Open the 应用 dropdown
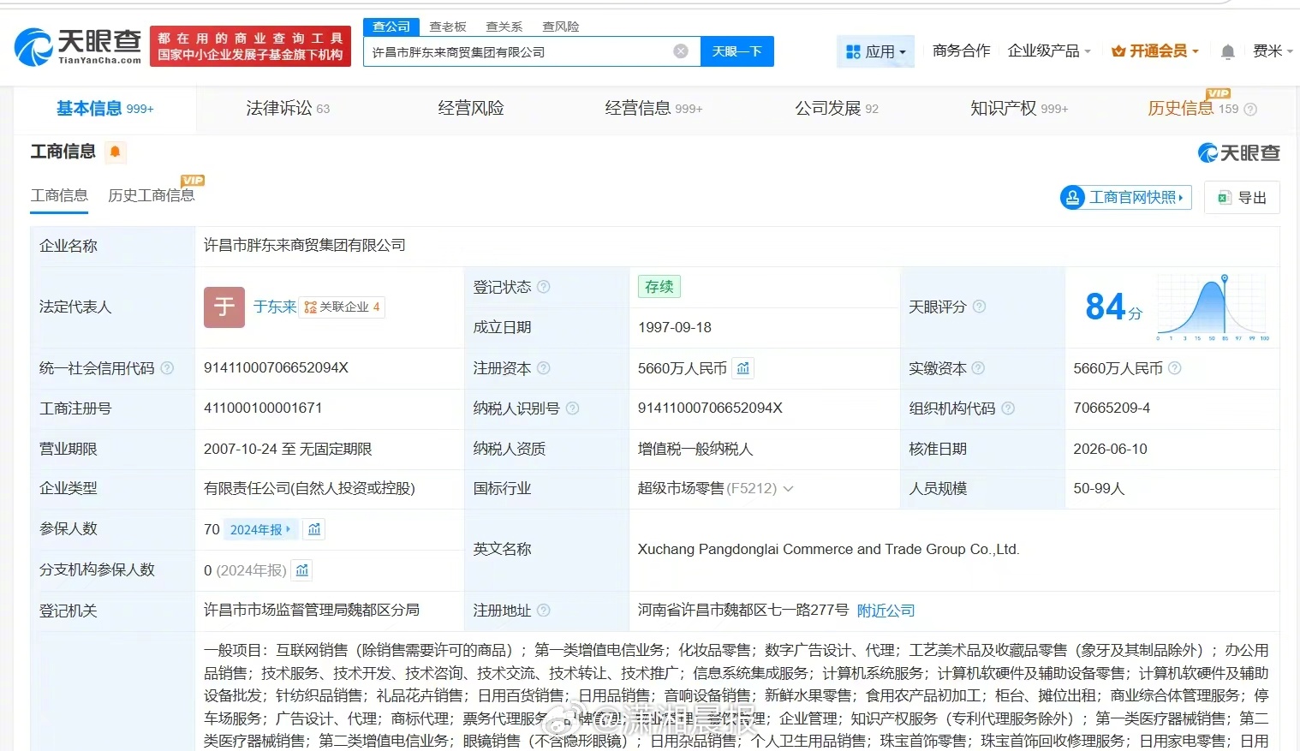The image size is (1300, 751). [x=875, y=52]
